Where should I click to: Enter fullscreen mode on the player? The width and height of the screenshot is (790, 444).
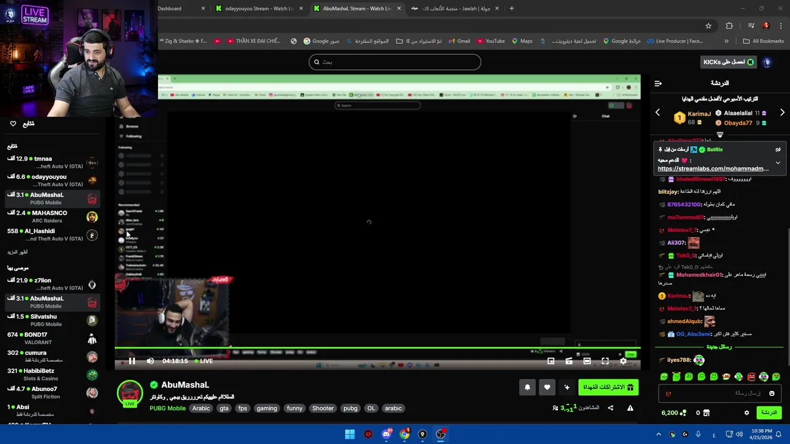point(605,361)
